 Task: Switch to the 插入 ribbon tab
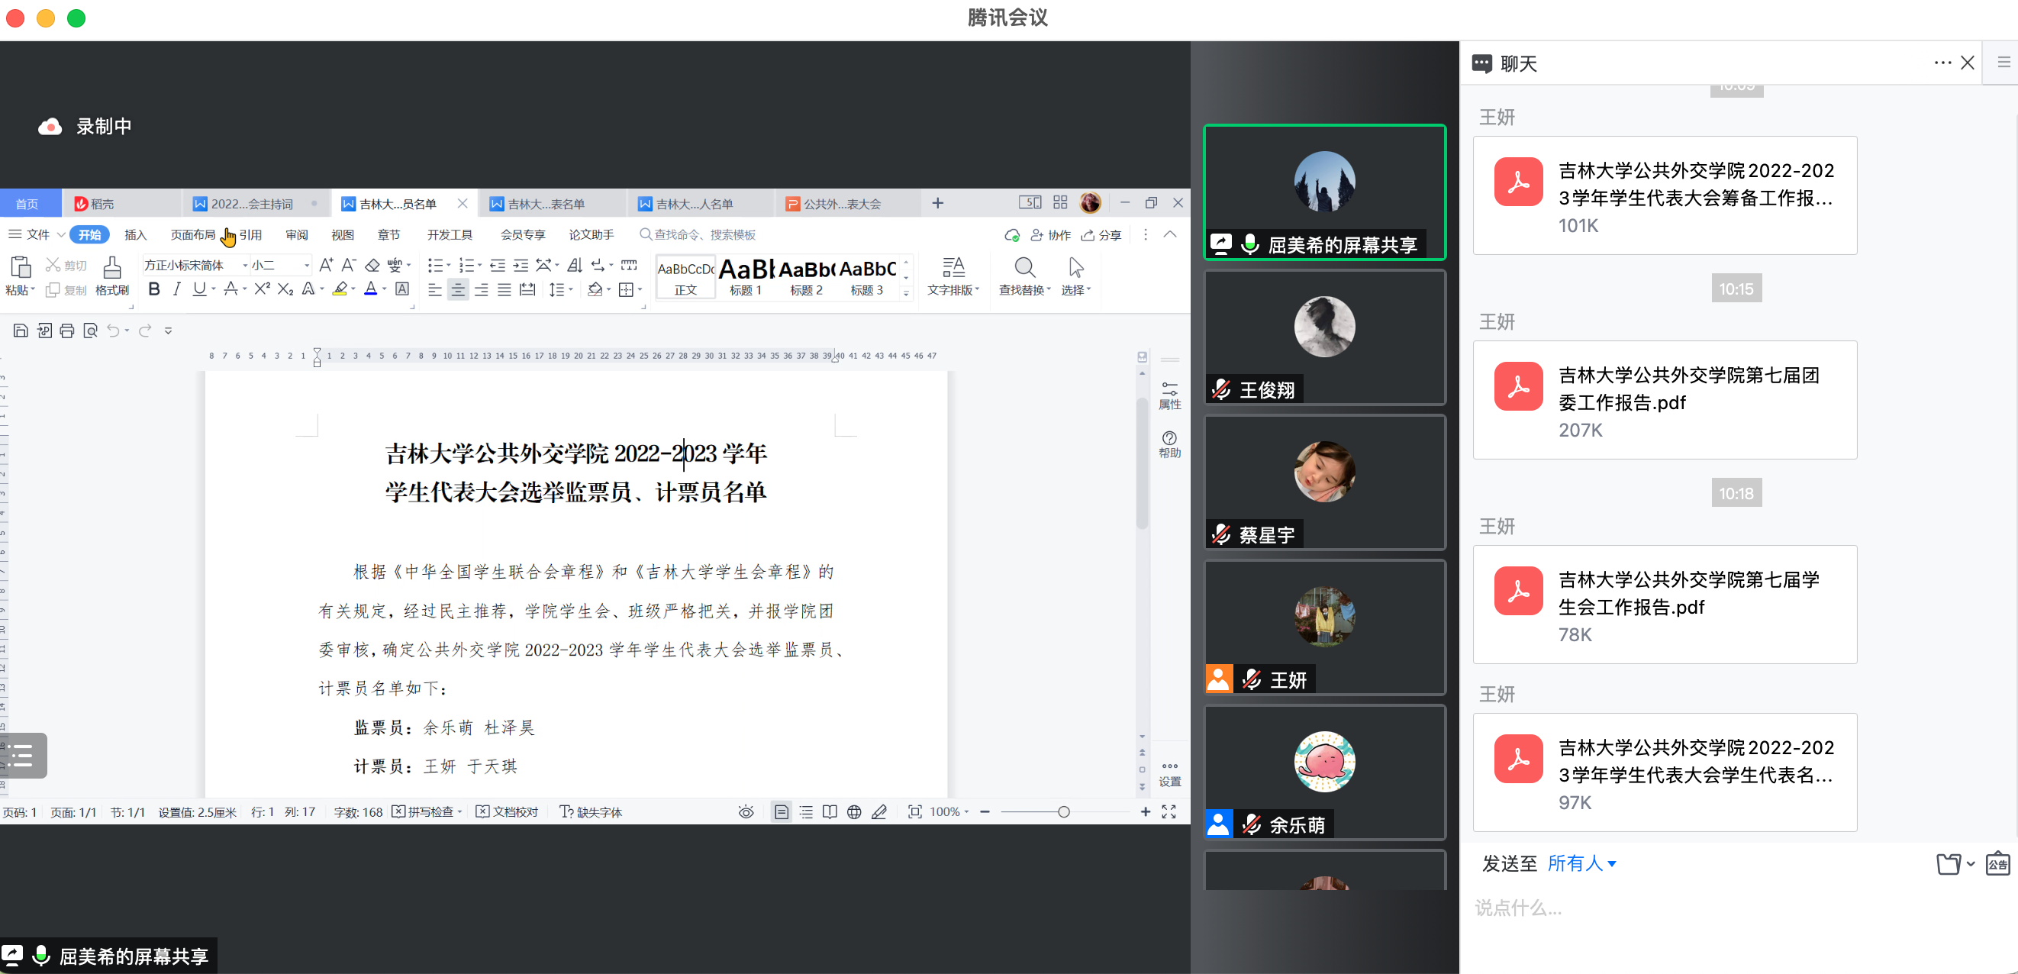click(136, 235)
